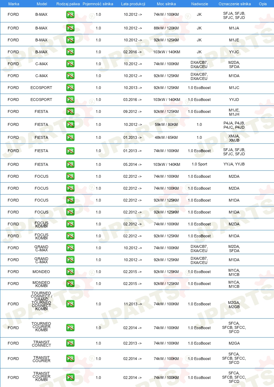
Task: Click fuel icon in B-MAX 88kW / 120KM row
Action: click(70, 28)
